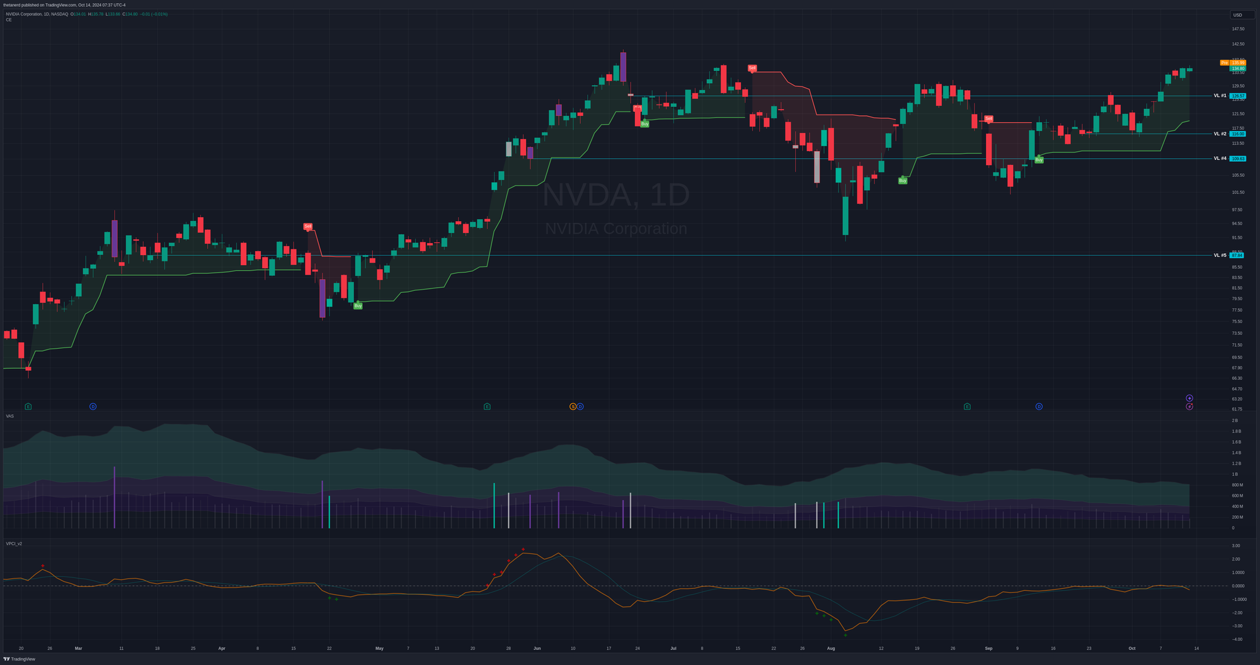Click the orange stock split S marker
The width and height of the screenshot is (1260, 665).
pyautogui.click(x=573, y=407)
